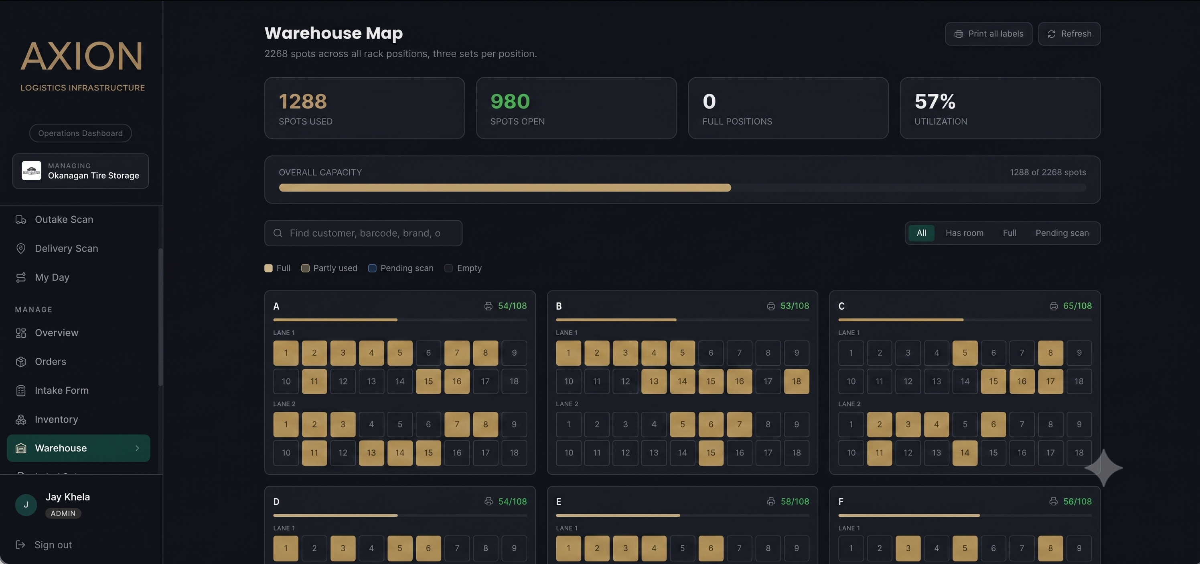
Task: Click the Overview grid icon
Action: click(x=20, y=333)
